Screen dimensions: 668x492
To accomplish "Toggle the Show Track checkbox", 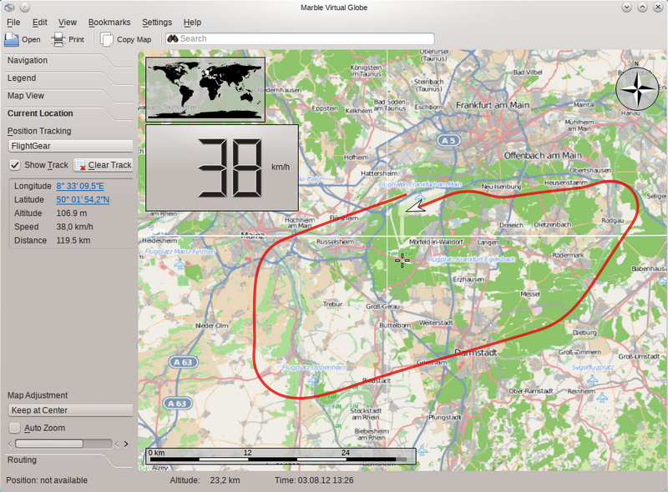I will click(15, 165).
